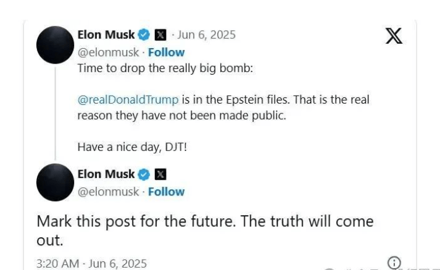Follow @elonmusk from the top tweet
440x270 pixels.
click(166, 52)
